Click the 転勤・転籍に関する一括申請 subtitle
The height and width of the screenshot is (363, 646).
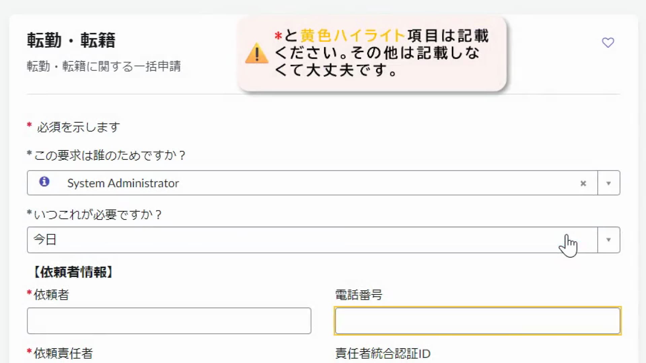[x=104, y=66]
